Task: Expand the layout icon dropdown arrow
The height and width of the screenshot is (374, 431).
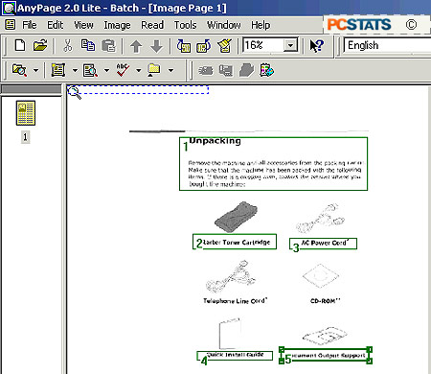Action: click(75, 70)
